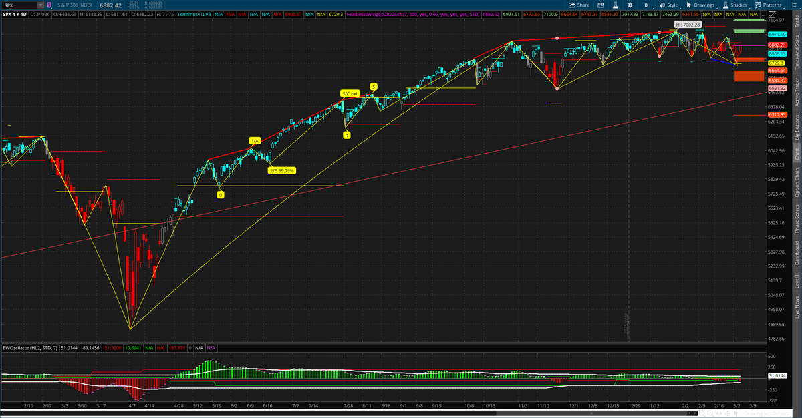The height and width of the screenshot is (418, 802).
Task: Click the 6581.37 price axis tag
Action: [x=777, y=81]
